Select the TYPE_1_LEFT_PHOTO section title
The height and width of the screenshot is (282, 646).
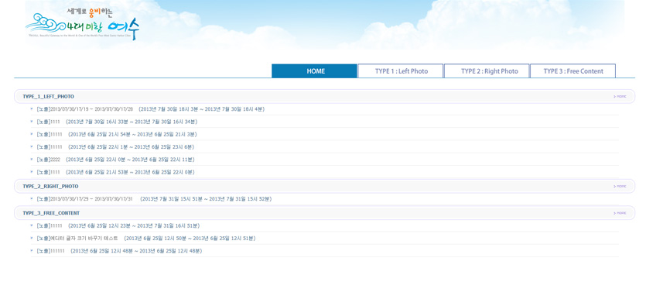[49, 97]
